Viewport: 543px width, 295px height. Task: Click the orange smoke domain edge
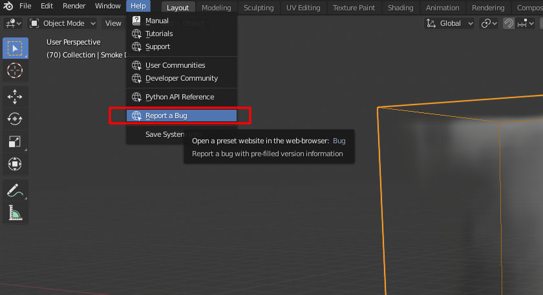click(382, 201)
